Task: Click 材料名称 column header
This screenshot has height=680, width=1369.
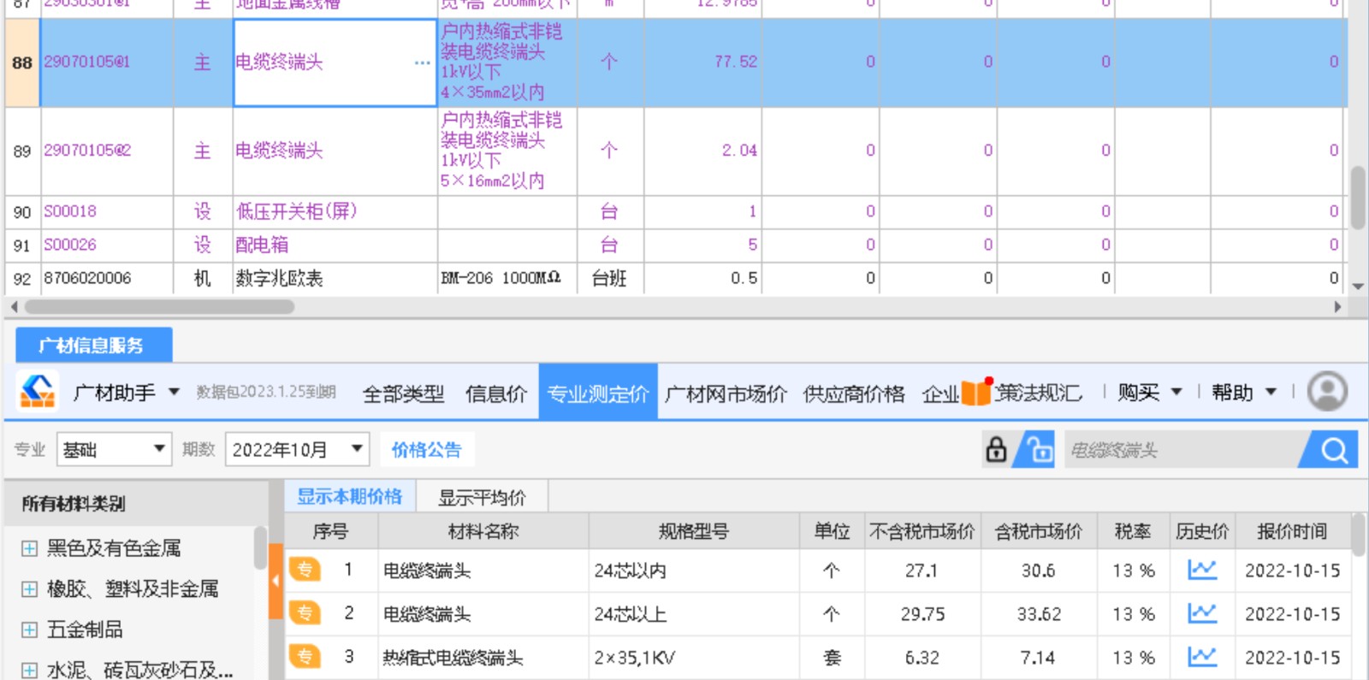Action: [483, 531]
